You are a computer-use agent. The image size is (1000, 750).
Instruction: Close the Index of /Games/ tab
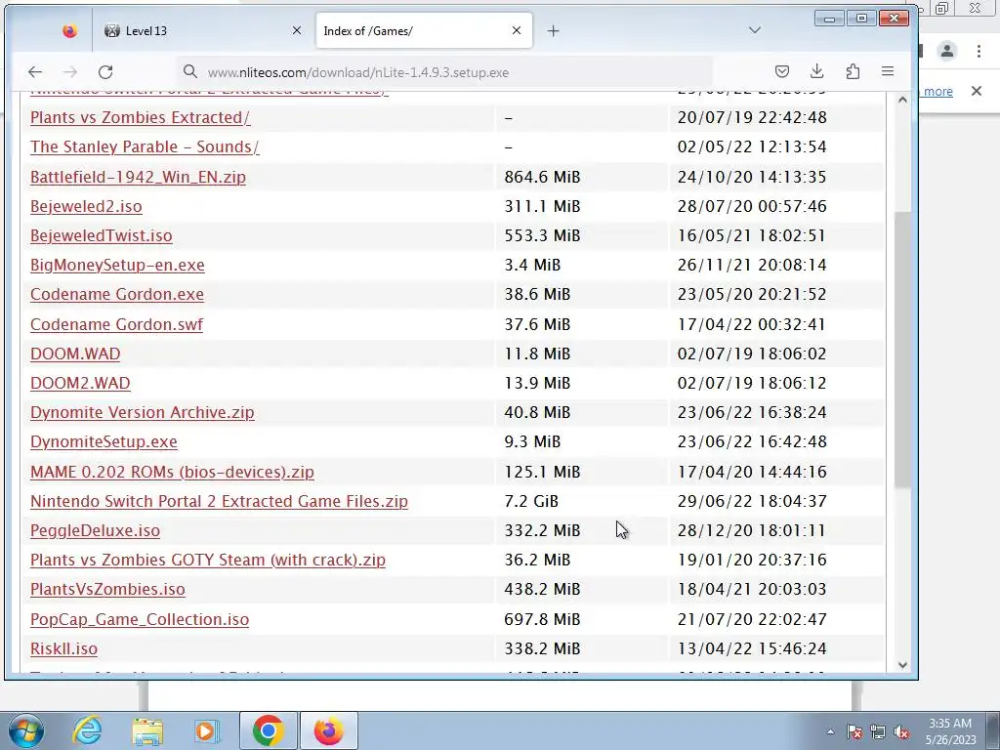click(517, 30)
